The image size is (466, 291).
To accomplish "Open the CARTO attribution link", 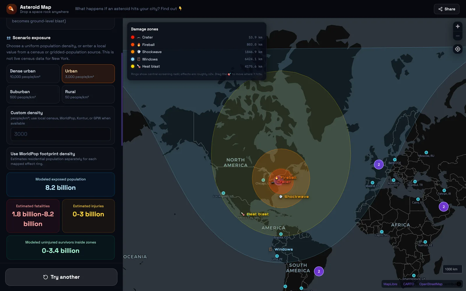I will pyautogui.click(x=408, y=284).
